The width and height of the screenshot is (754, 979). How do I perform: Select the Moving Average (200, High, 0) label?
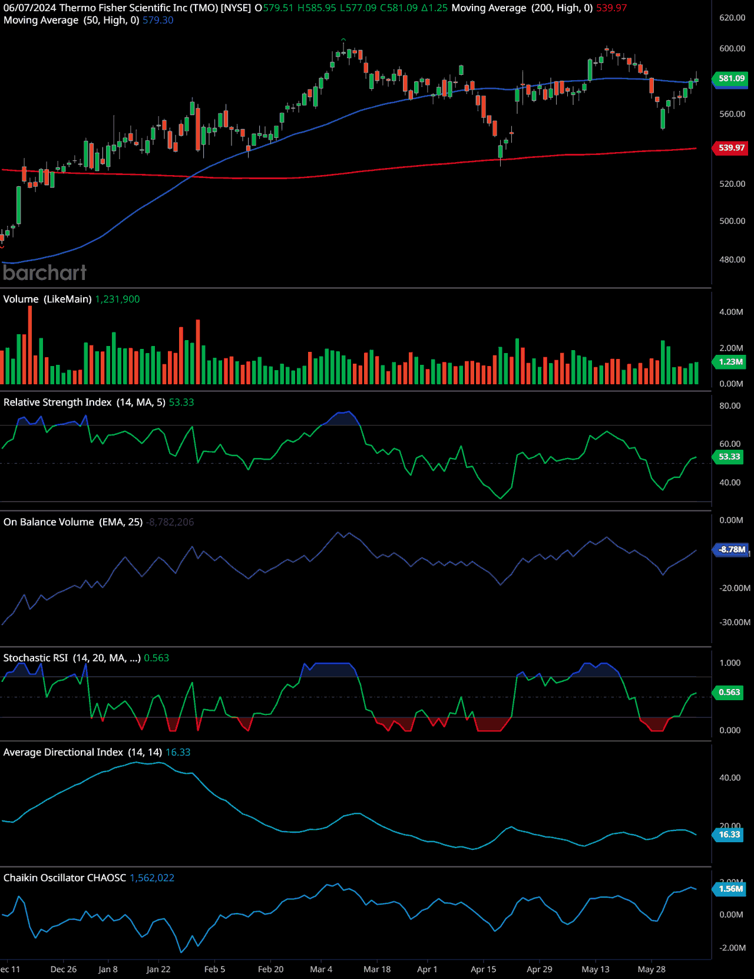[x=522, y=8]
